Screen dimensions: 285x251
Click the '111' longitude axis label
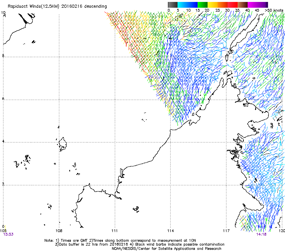pos(114,231)
